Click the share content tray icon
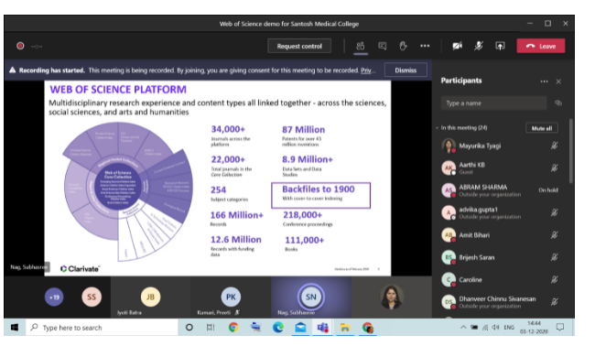 500,46
